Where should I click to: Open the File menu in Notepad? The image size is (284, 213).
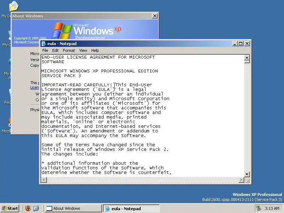tap(45, 50)
